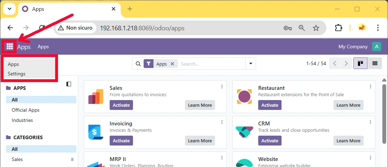
Task: Click the Invoicing app icon
Action: 96,132
